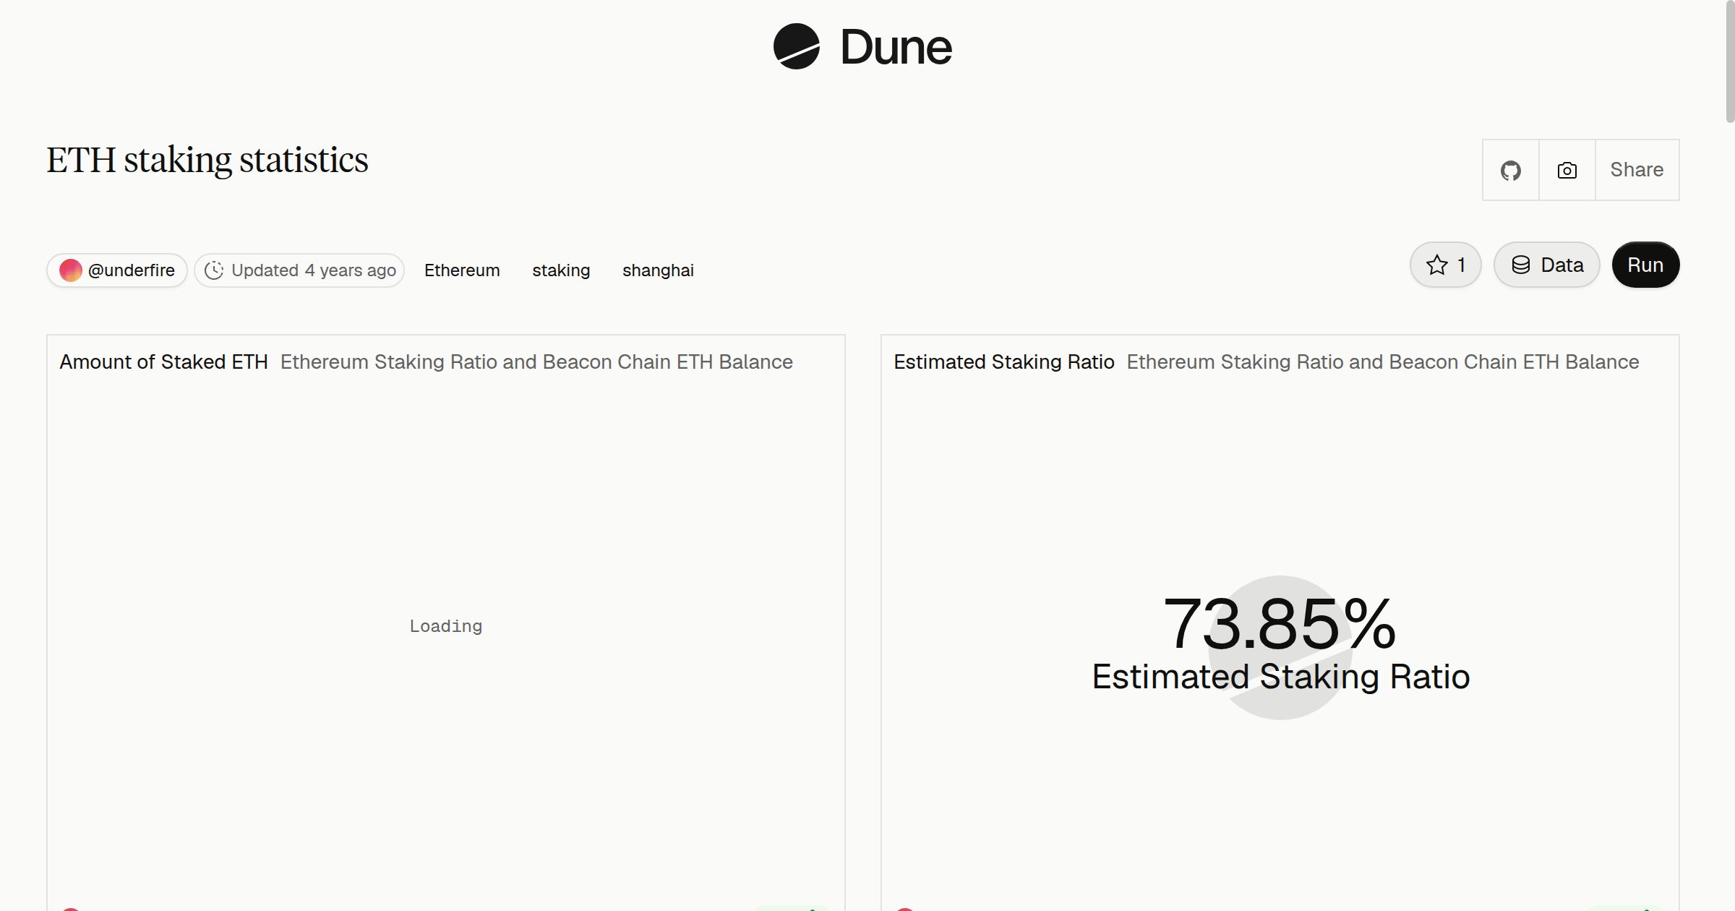Click the Dune logo icon
This screenshot has height=911, width=1735.
click(x=796, y=46)
